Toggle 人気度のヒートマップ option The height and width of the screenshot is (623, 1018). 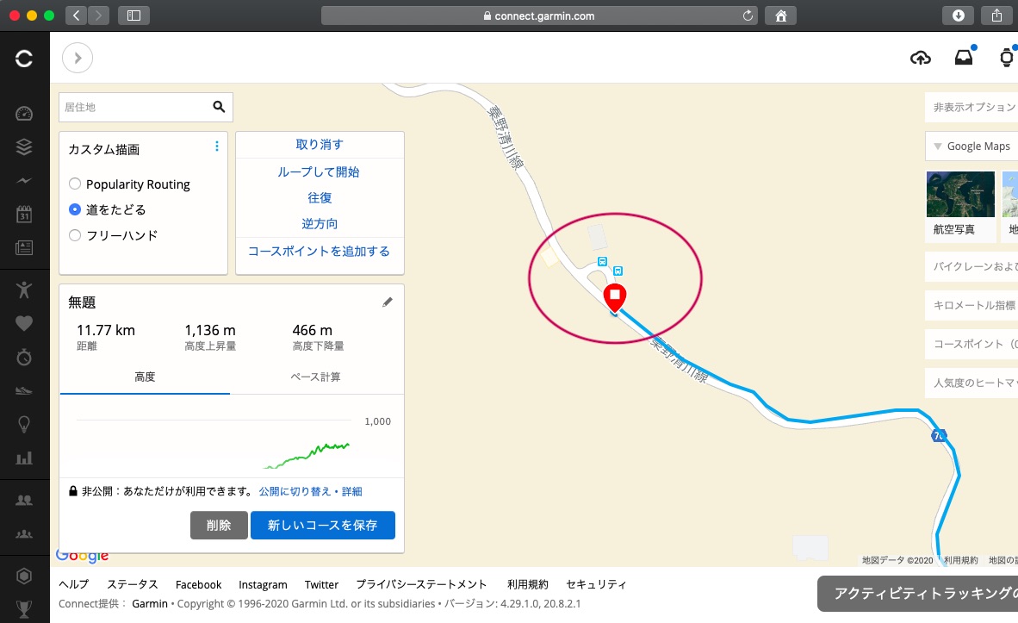tap(971, 383)
